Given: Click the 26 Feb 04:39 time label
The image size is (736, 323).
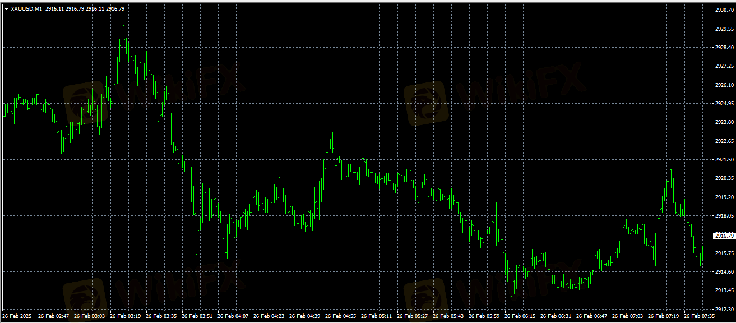Looking at the screenshot, I should tap(305, 317).
